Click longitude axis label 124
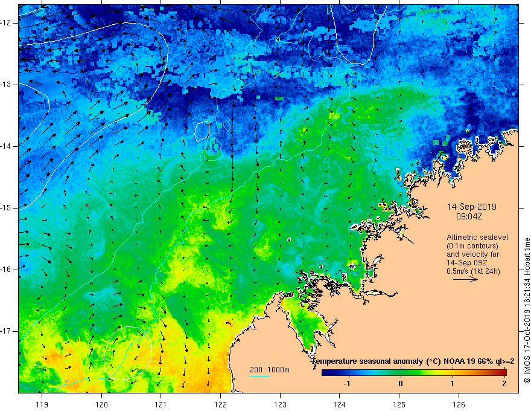 [340, 404]
